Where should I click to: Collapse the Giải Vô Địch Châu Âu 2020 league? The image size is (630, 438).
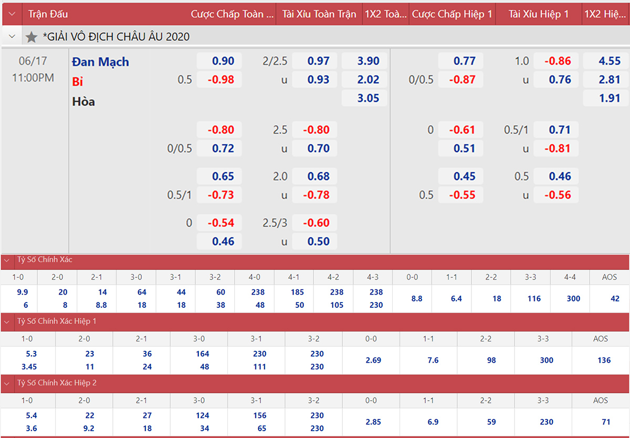[12, 37]
